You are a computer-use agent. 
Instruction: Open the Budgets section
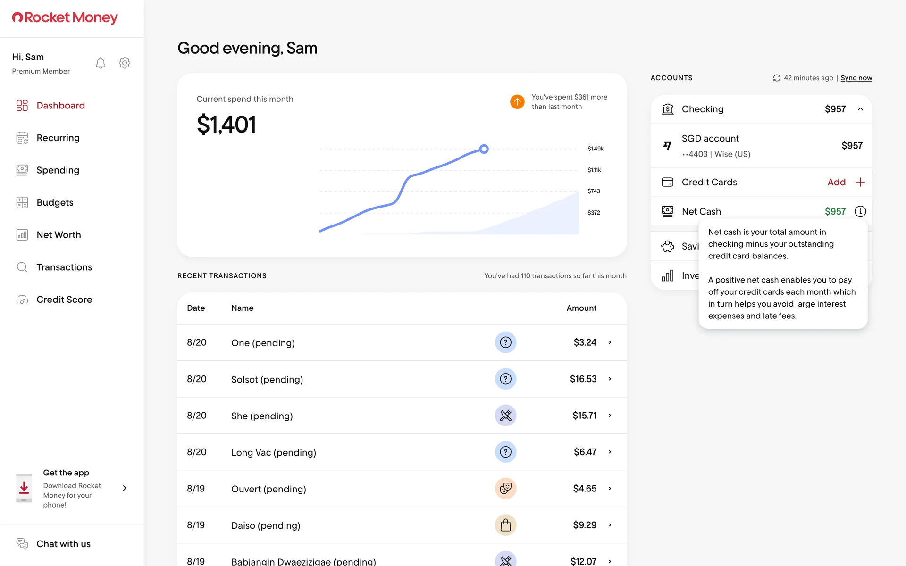point(55,202)
